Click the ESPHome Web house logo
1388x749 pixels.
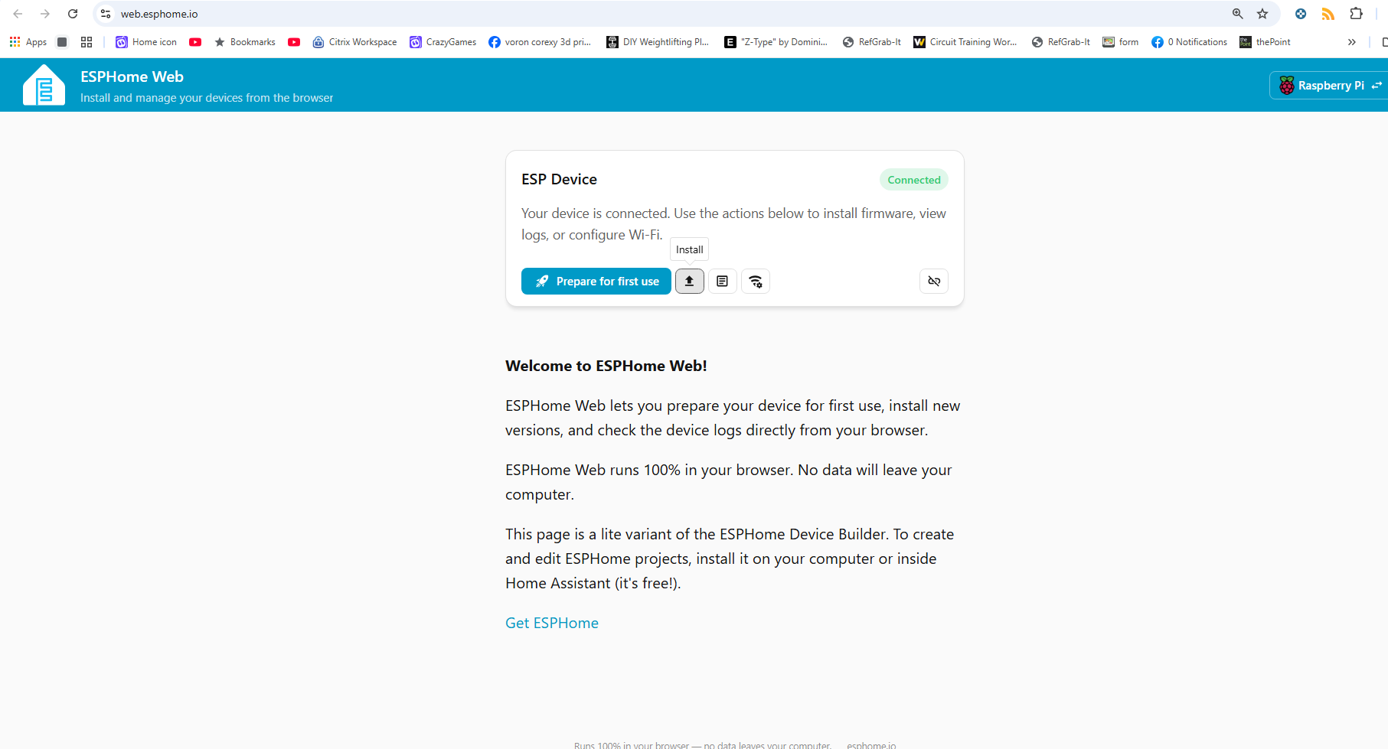[x=44, y=85]
